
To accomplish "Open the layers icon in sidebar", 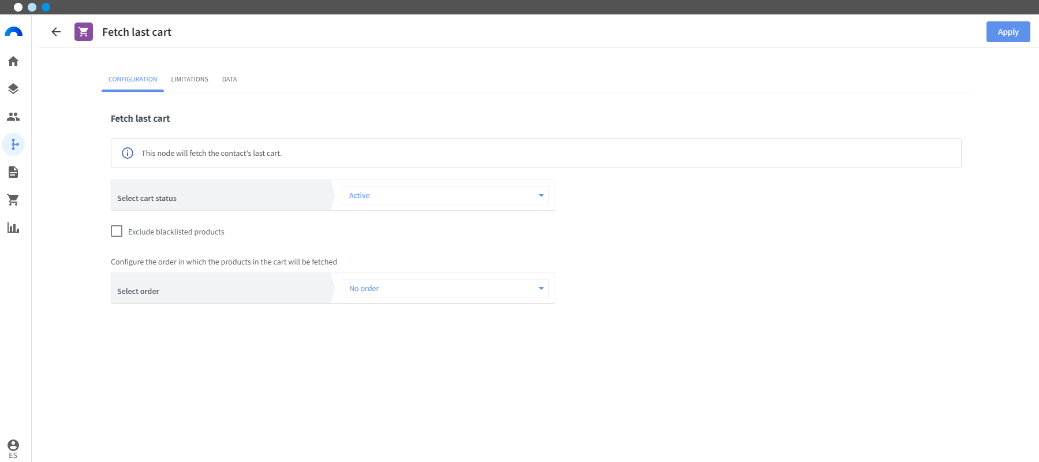I will (13, 89).
